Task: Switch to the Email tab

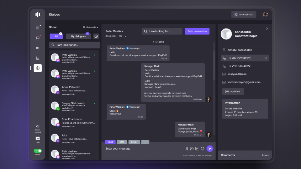Action: 134,142
